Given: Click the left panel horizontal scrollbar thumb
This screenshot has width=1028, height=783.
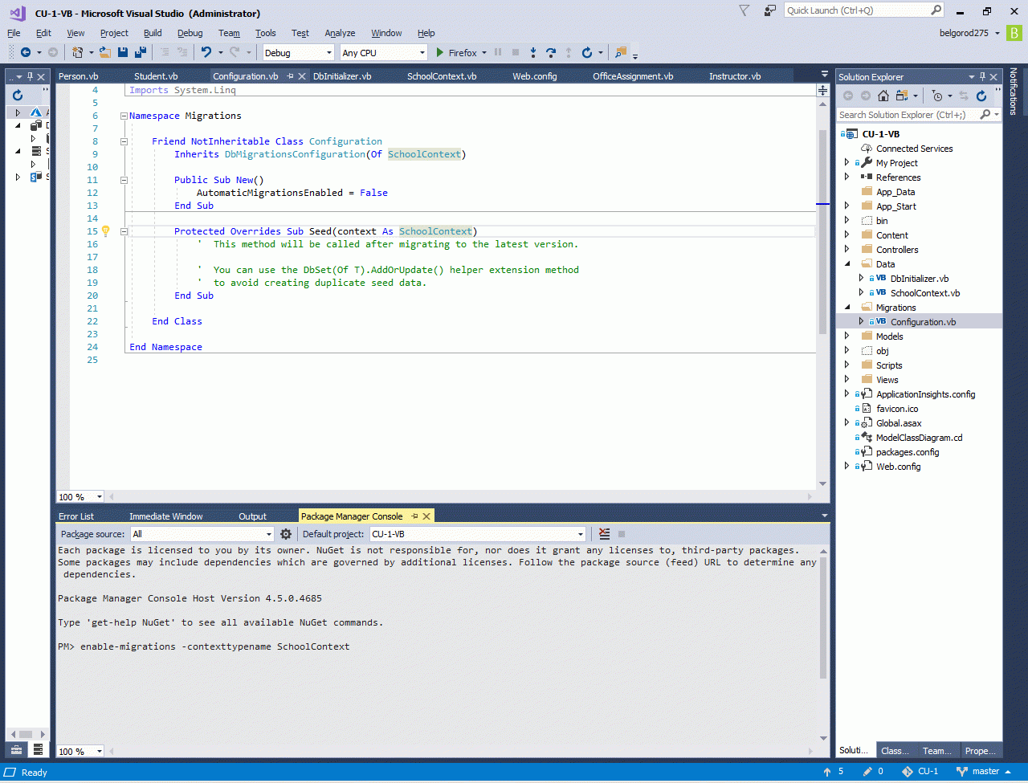Looking at the screenshot, I should (x=24, y=734).
